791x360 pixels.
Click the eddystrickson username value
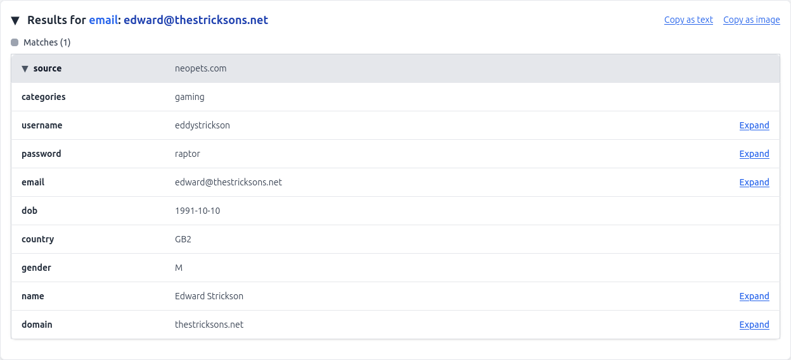202,125
